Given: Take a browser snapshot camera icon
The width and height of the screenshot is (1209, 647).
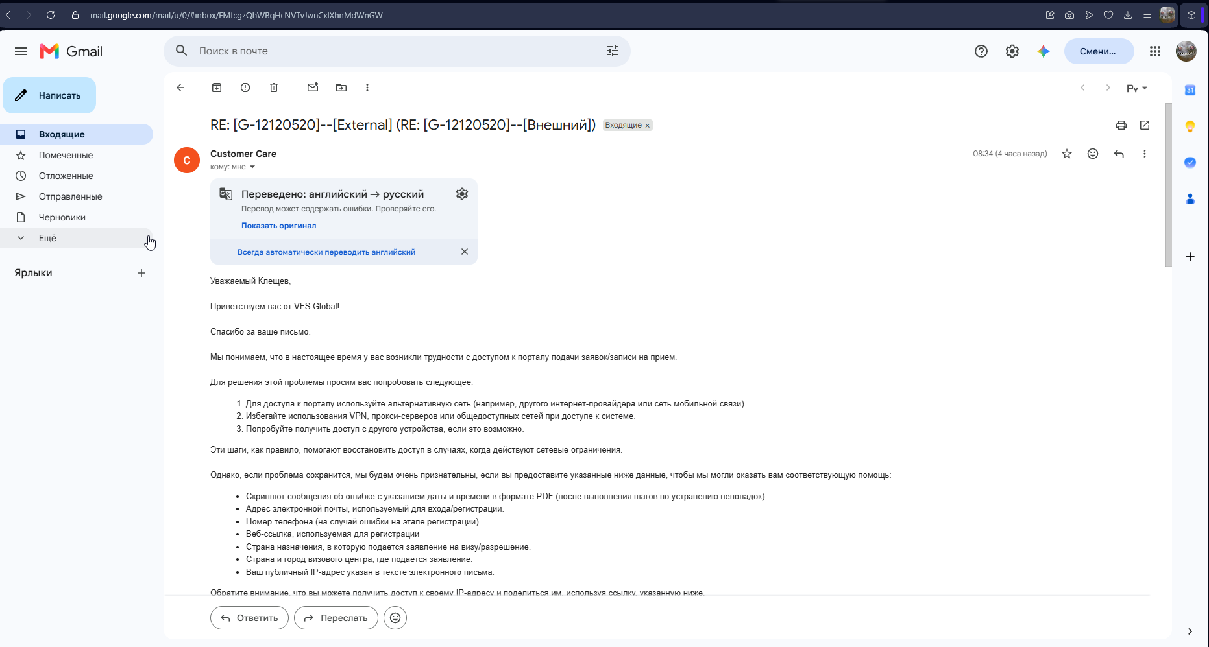Looking at the screenshot, I should (1069, 15).
